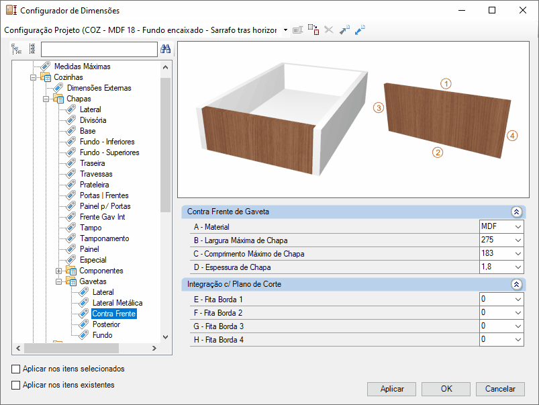Screen dimensions: 539x405
Task: Select Fundo - Inferiores in the tree
Action: [x=107, y=142]
